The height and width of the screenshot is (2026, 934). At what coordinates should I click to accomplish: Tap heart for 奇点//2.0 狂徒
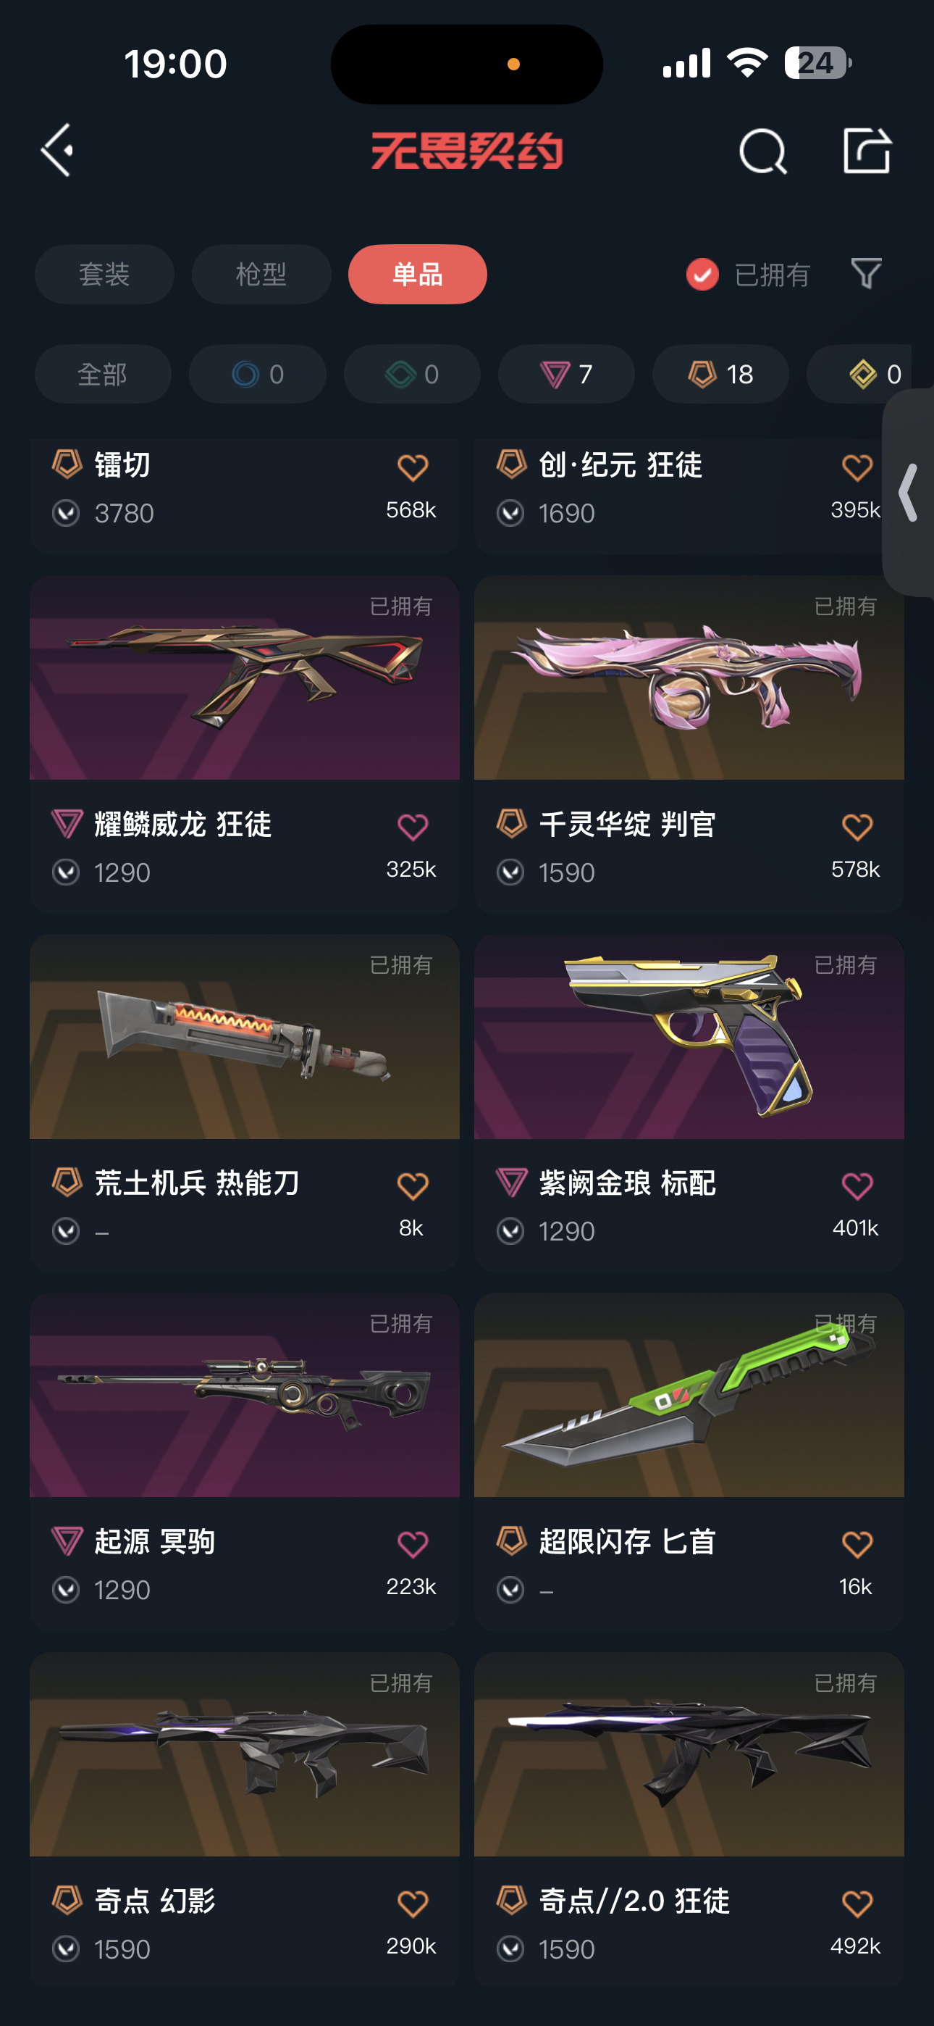point(857,1904)
